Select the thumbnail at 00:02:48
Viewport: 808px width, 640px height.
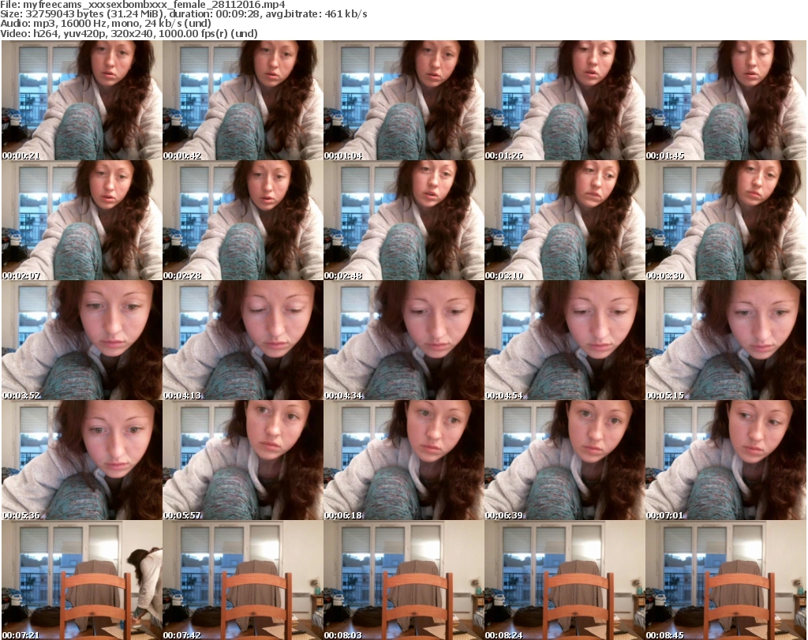pos(403,220)
